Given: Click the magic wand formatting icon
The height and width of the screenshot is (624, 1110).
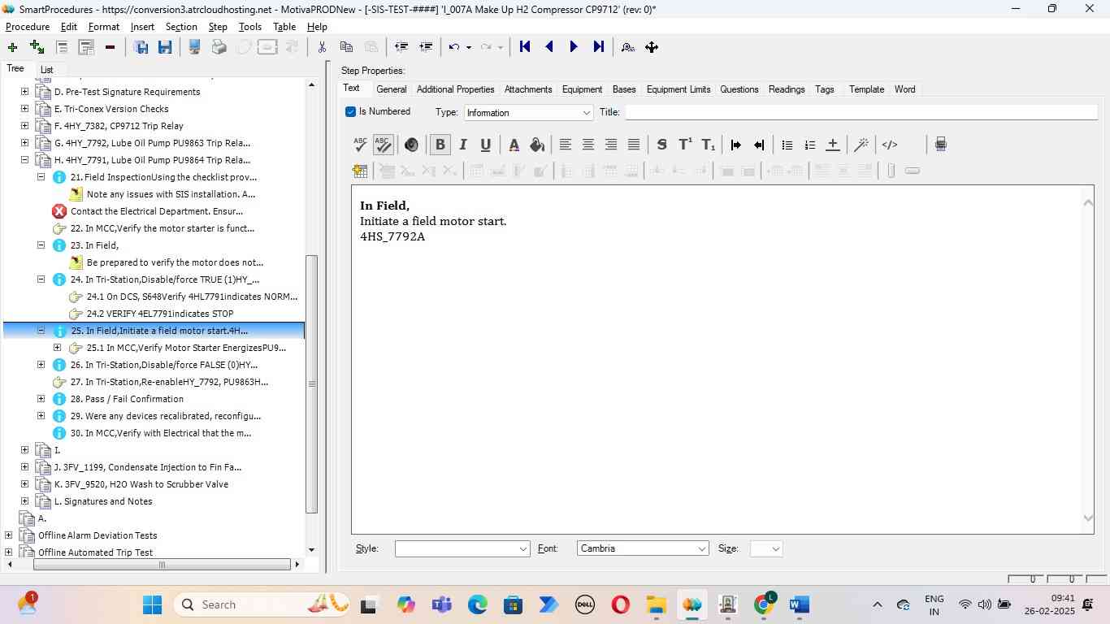Looking at the screenshot, I should (x=861, y=145).
